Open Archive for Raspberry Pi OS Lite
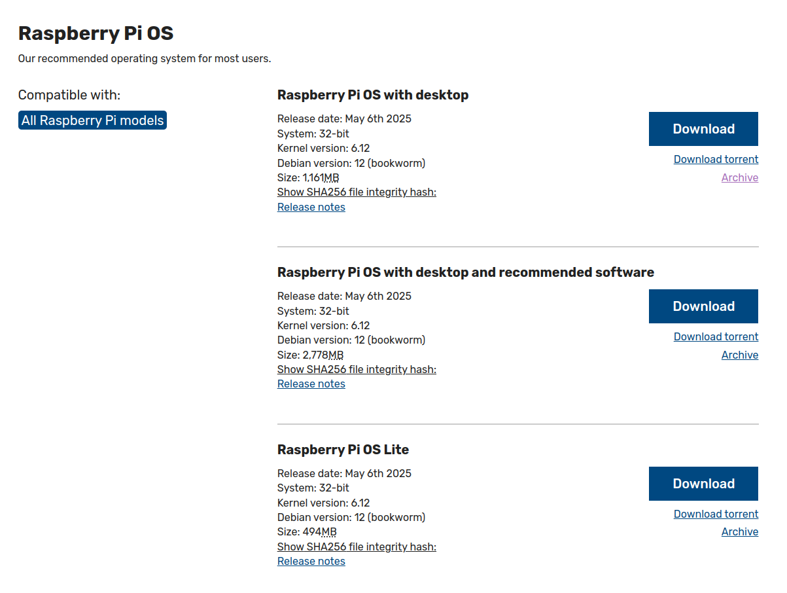The image size is (787, 593). point(740,531)
